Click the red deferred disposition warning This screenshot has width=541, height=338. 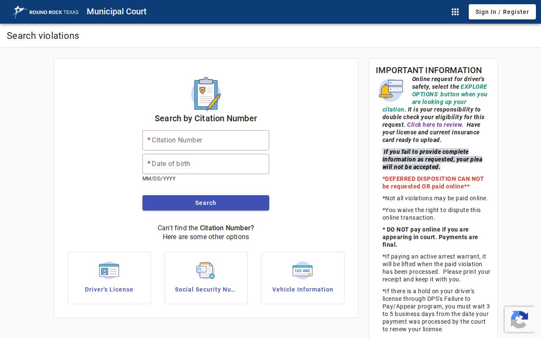(433, 183)
